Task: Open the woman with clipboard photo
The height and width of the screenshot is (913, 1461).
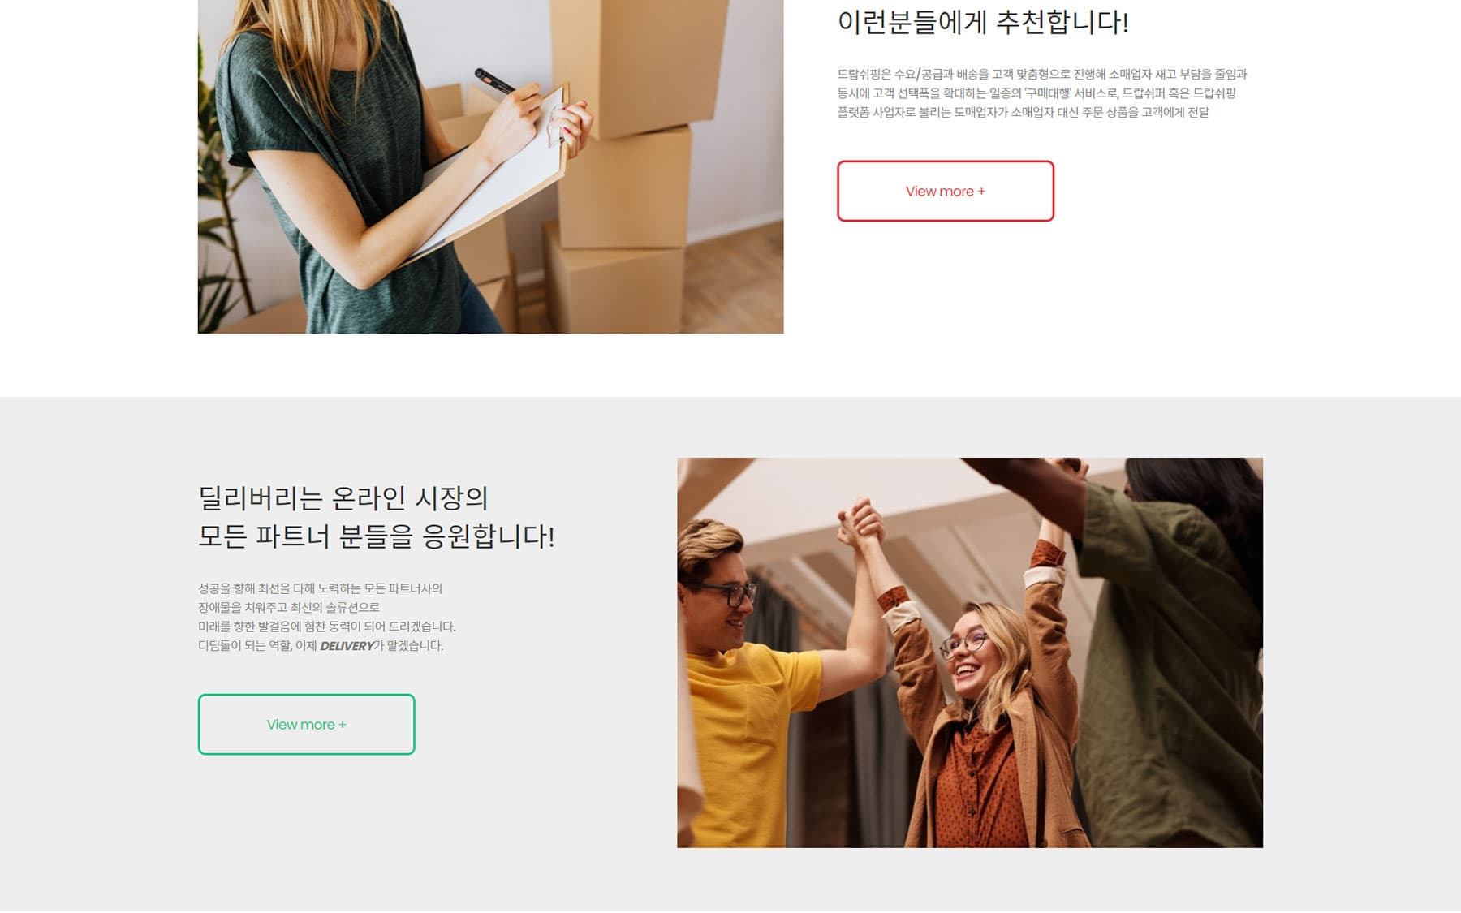Action: [490, 166]
